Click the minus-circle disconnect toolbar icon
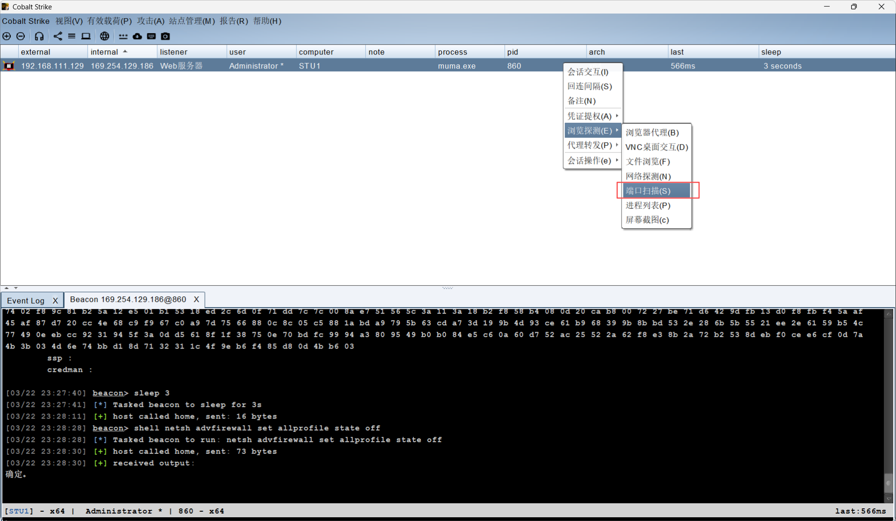The height and width of the screenshot is (521, 896). click(x=21, y=36)
